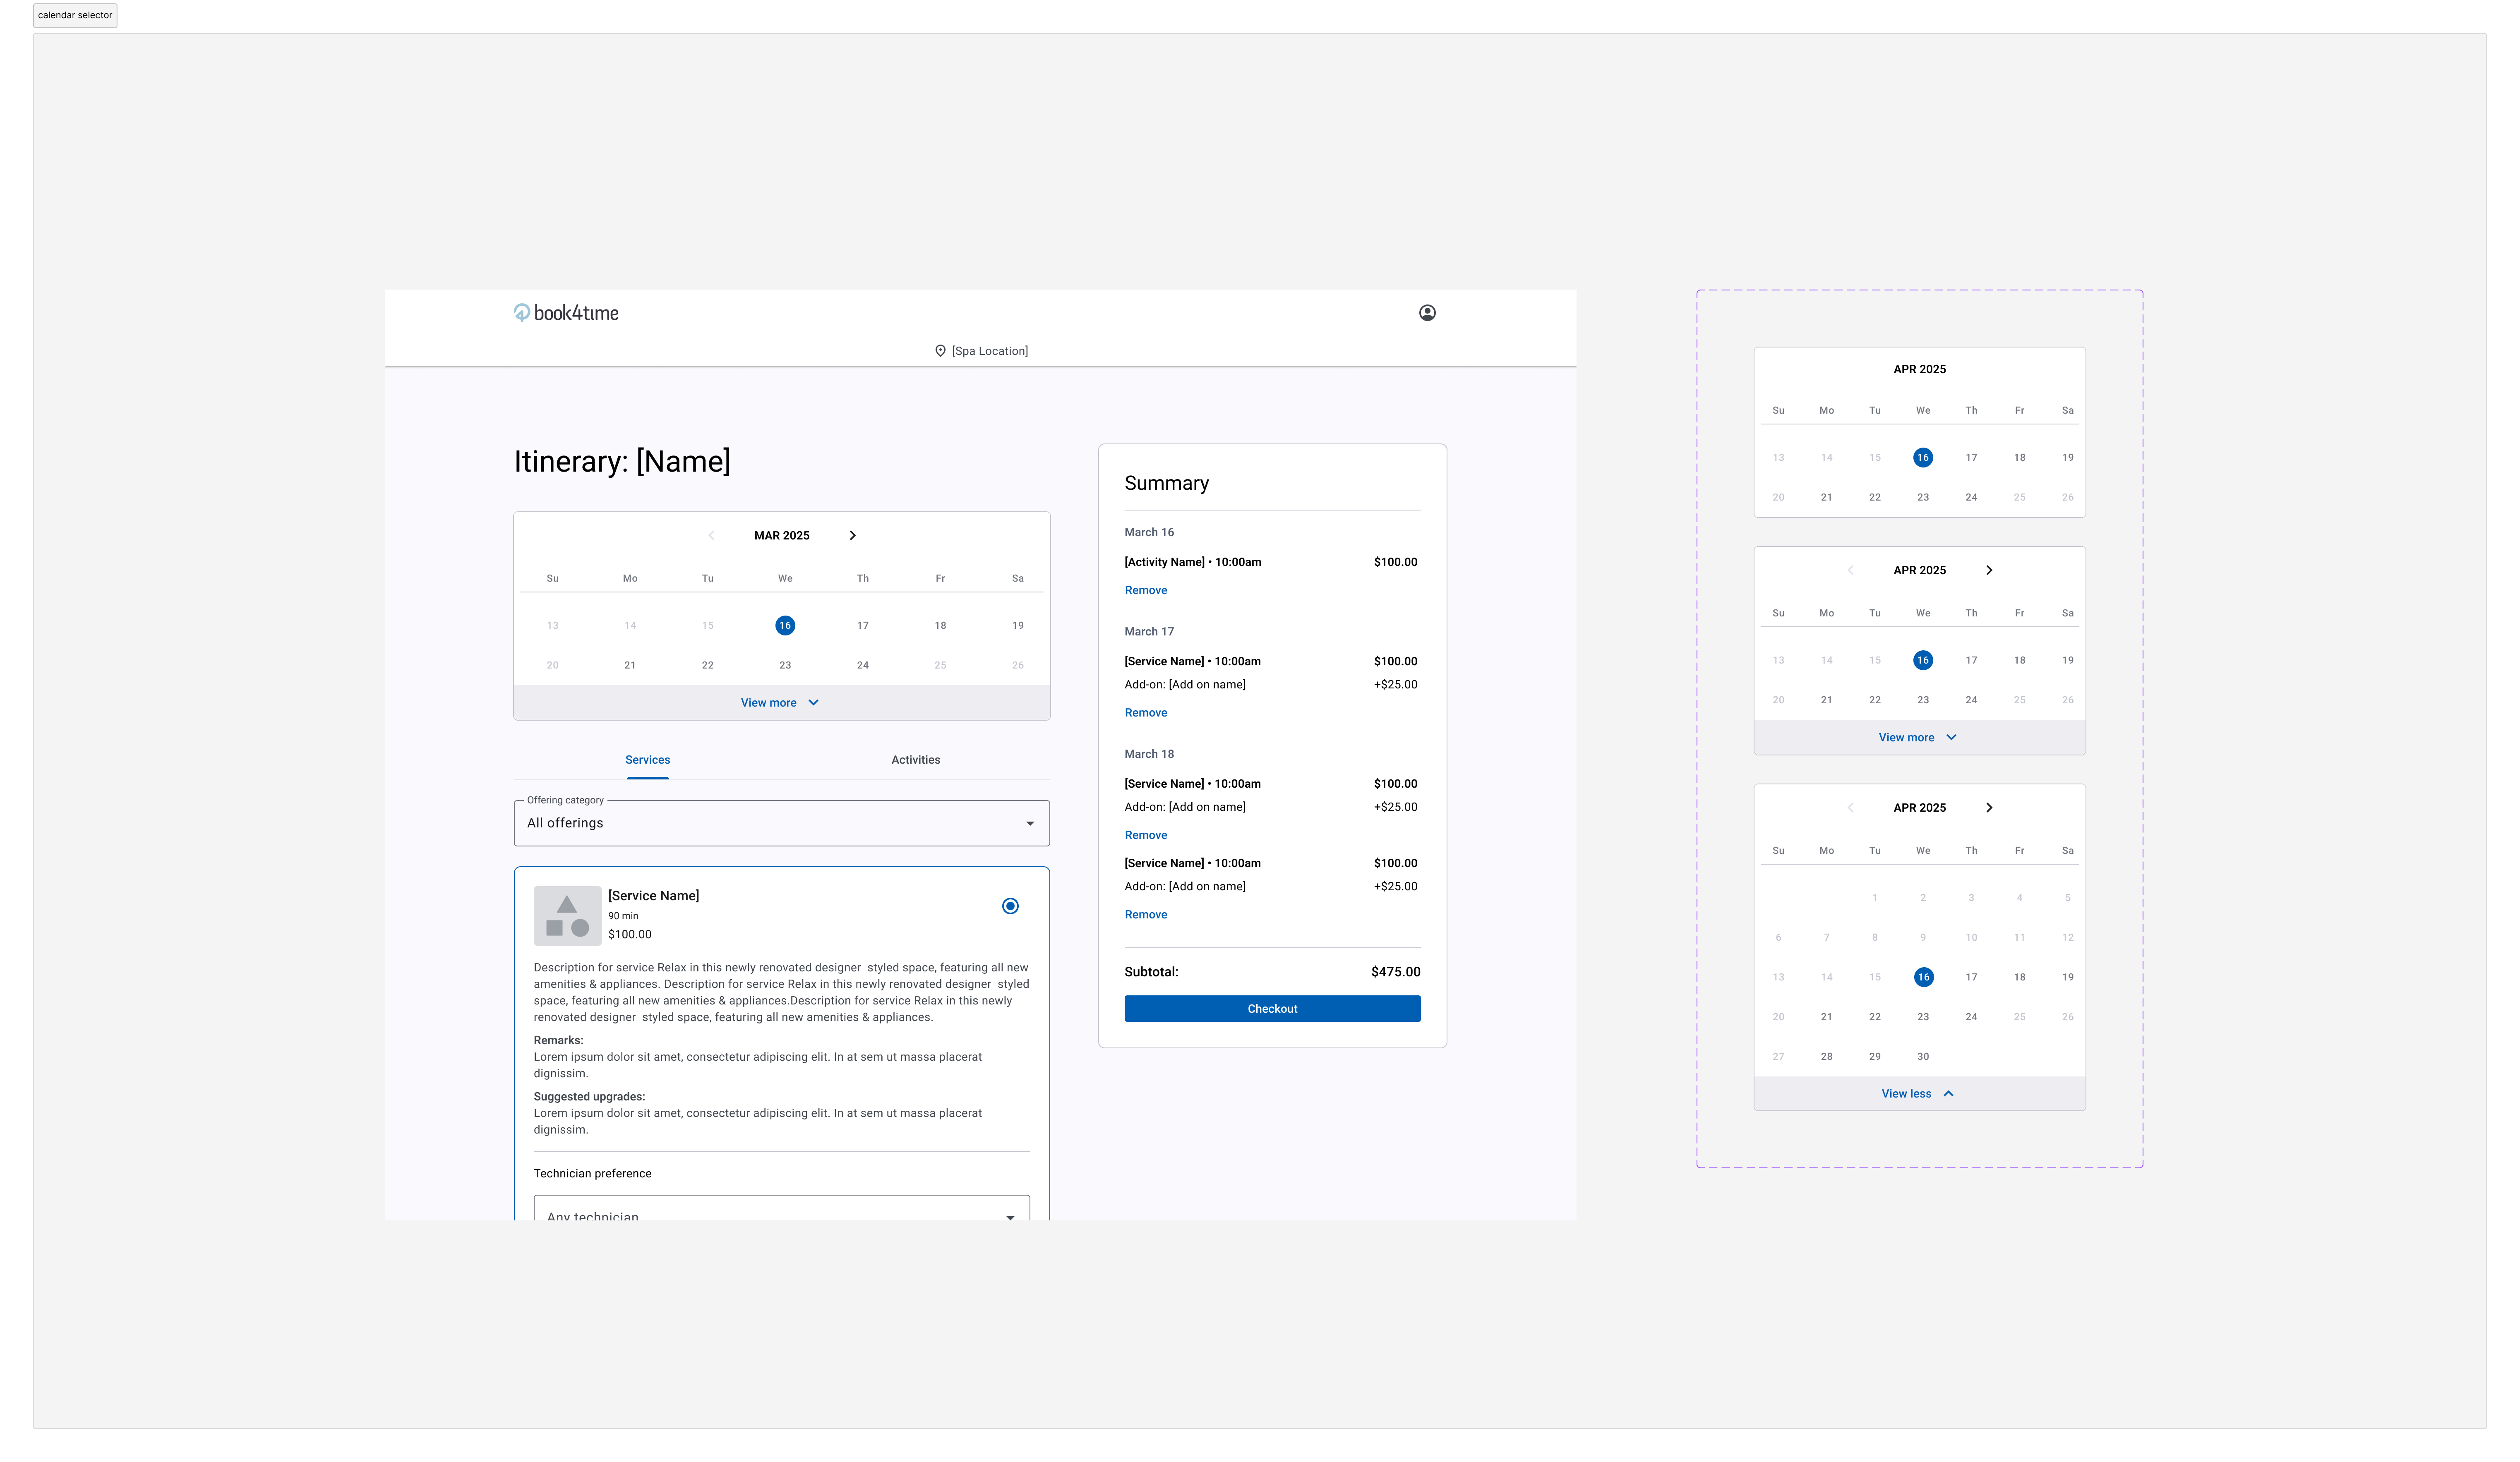The width and height of the screenshot is (2520, 1462).
Task: Go to previous month in MAR 2025 calendar
Action: pyautogui.click(x=711, y=536)
